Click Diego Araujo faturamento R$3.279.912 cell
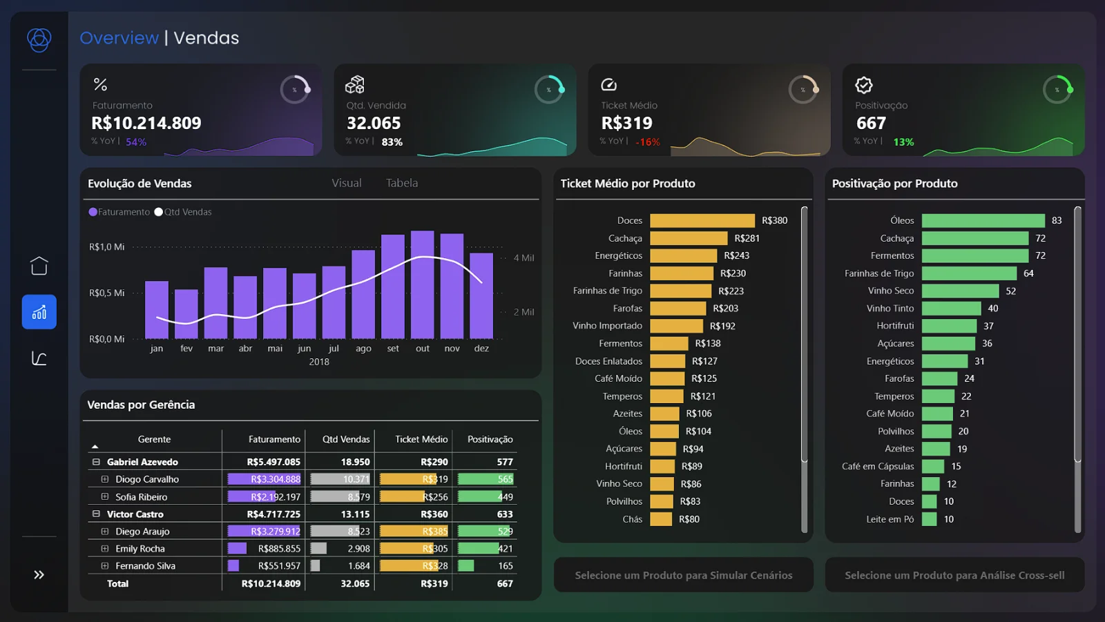This screenshot has width=1105, height=622. (265, 532)
